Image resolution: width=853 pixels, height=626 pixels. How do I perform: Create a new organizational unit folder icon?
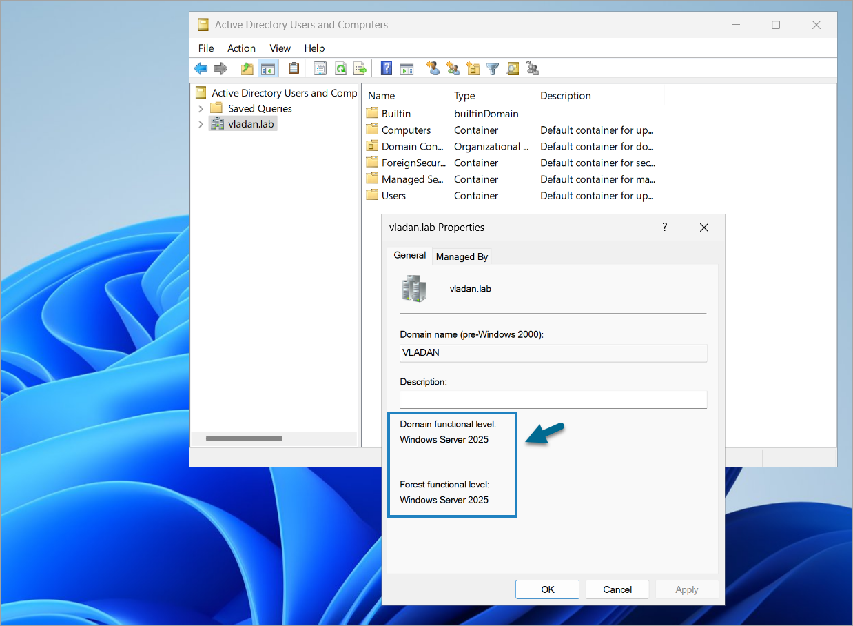pyautogui.click(x=473, y=68)
